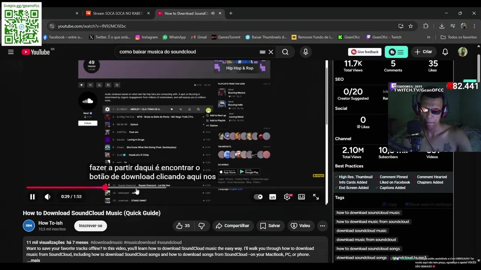The image size is (481, 270).
Task: Open the account avatar menu
Action: point(463,52)
